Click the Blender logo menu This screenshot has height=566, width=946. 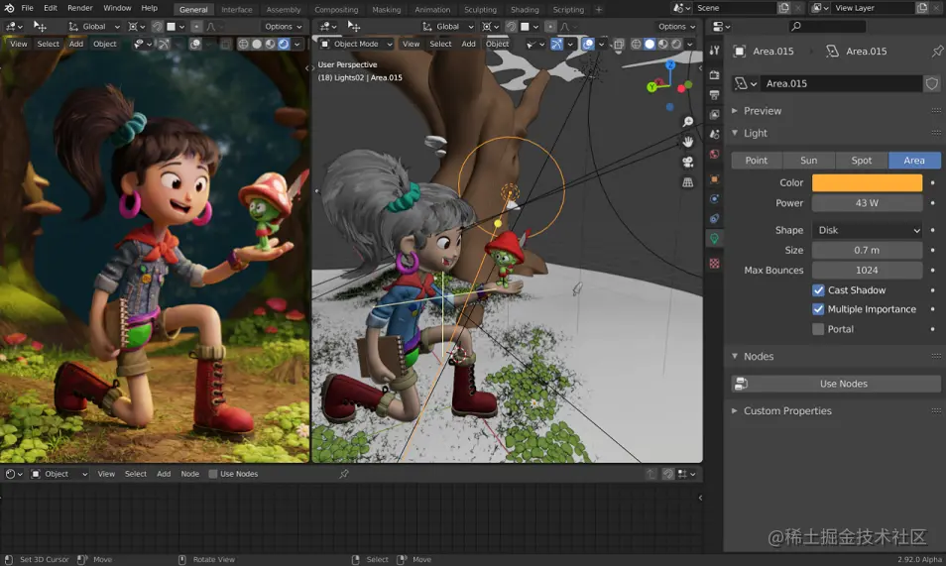[x=9, y=8]
